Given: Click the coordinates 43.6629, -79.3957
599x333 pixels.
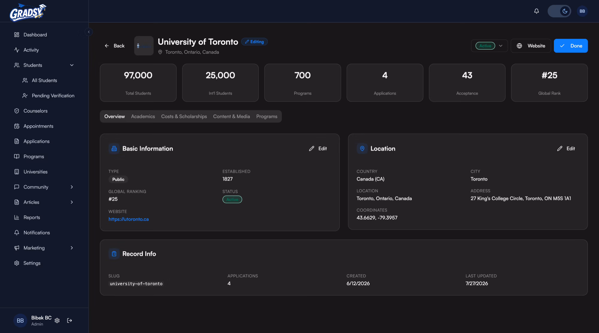Looking at the screenshot, I should coord(377,218).
